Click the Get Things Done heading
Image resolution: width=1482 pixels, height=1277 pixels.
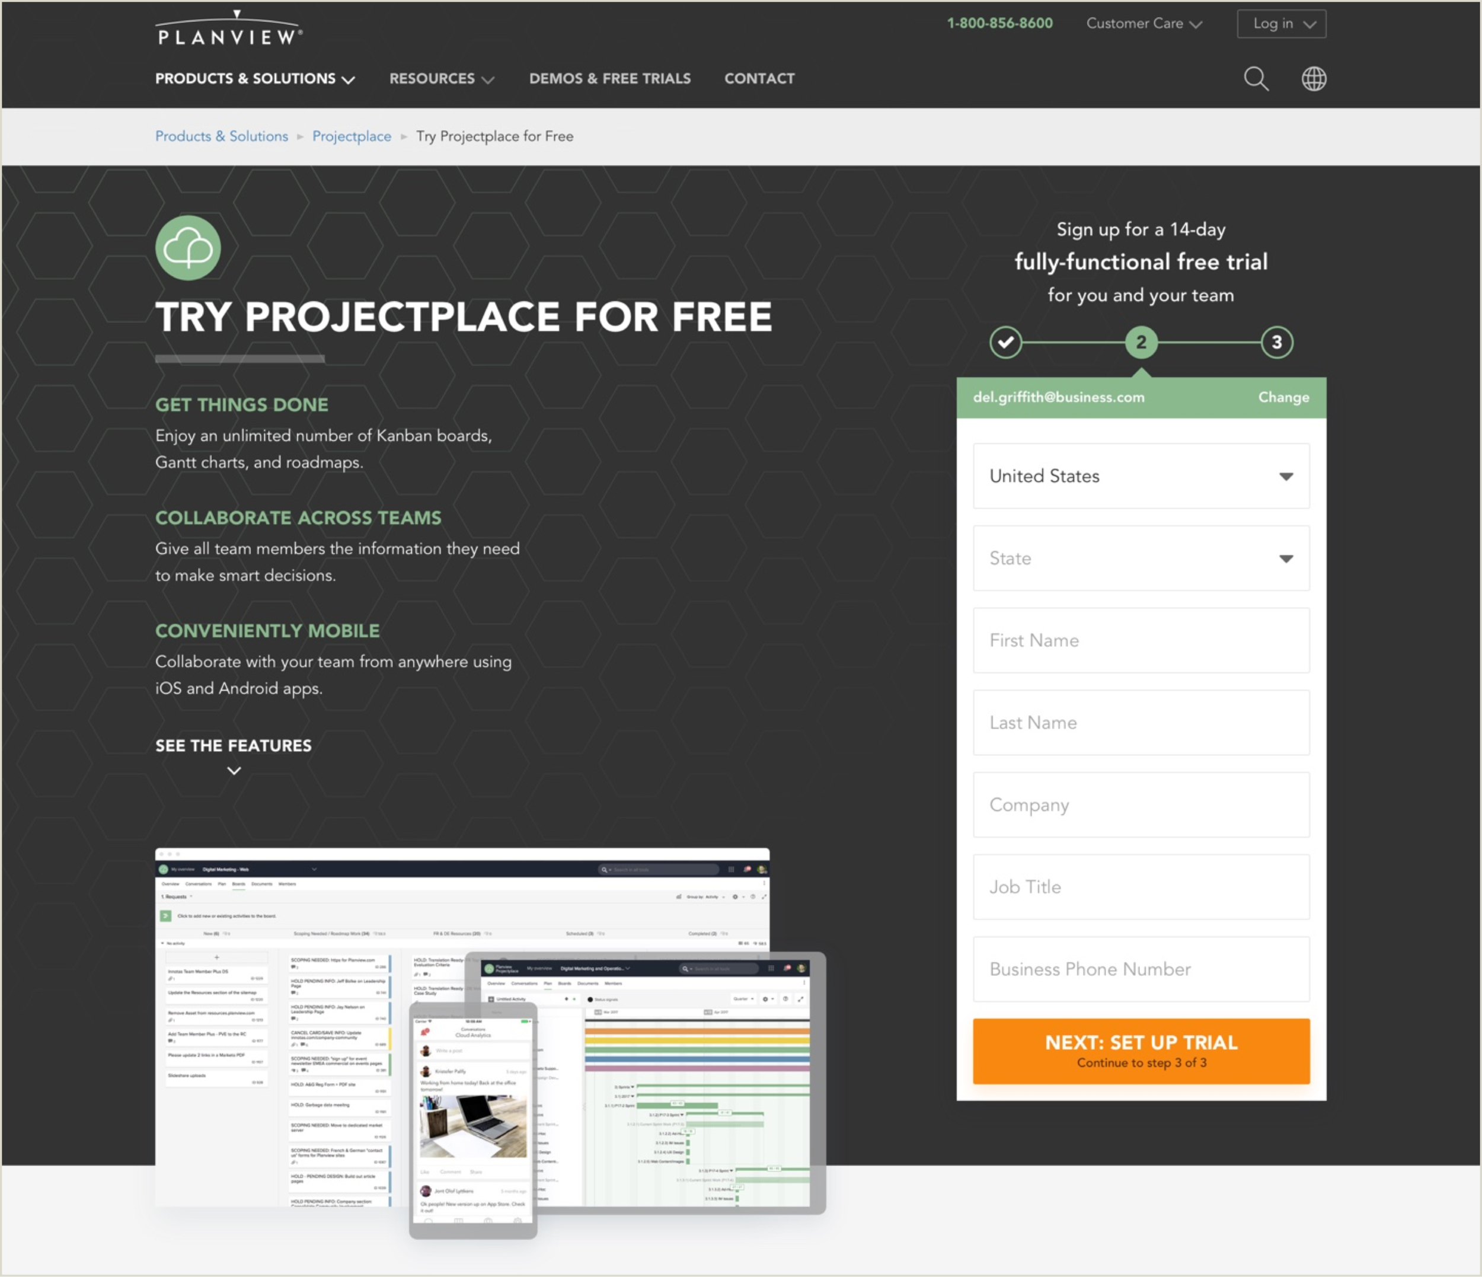(242, 405)
